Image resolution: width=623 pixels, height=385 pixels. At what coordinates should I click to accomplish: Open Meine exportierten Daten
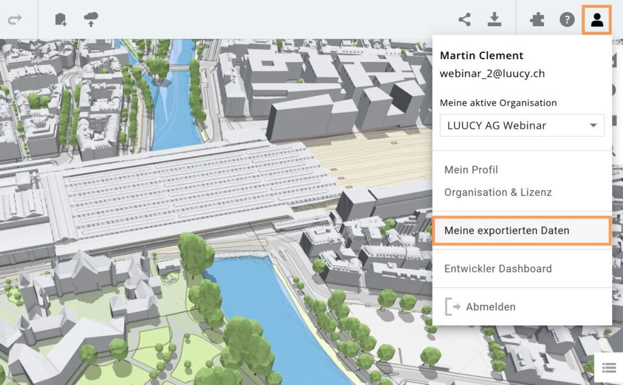point(507,231)
